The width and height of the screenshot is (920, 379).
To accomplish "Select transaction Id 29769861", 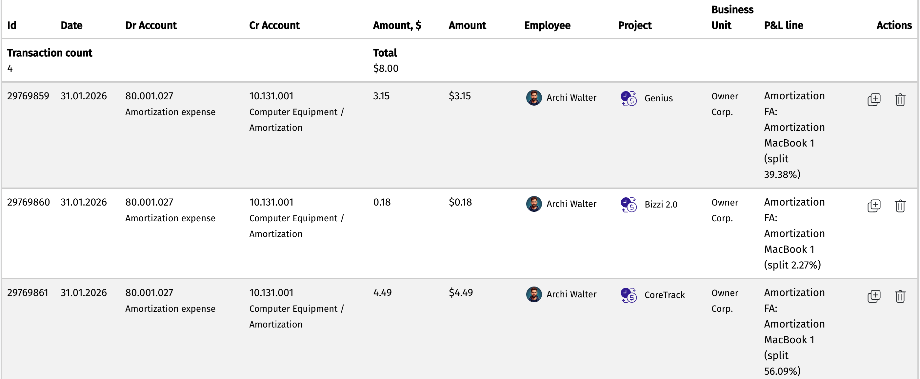I will (28, 293).
